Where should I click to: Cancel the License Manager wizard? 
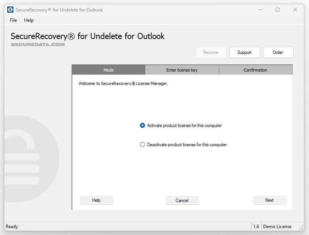pyautogui.click(x=182, y=200)
